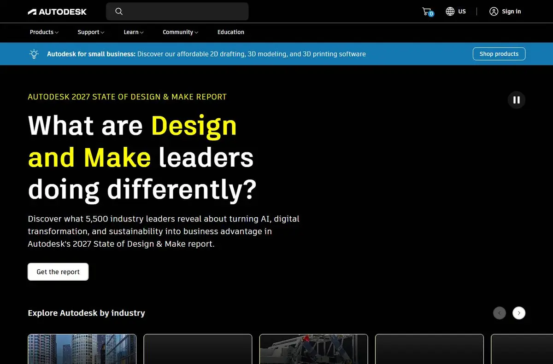Click the globe region icon

click(x=450, y=12)
